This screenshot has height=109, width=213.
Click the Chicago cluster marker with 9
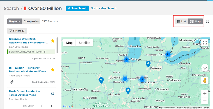(x=126, y=59)
